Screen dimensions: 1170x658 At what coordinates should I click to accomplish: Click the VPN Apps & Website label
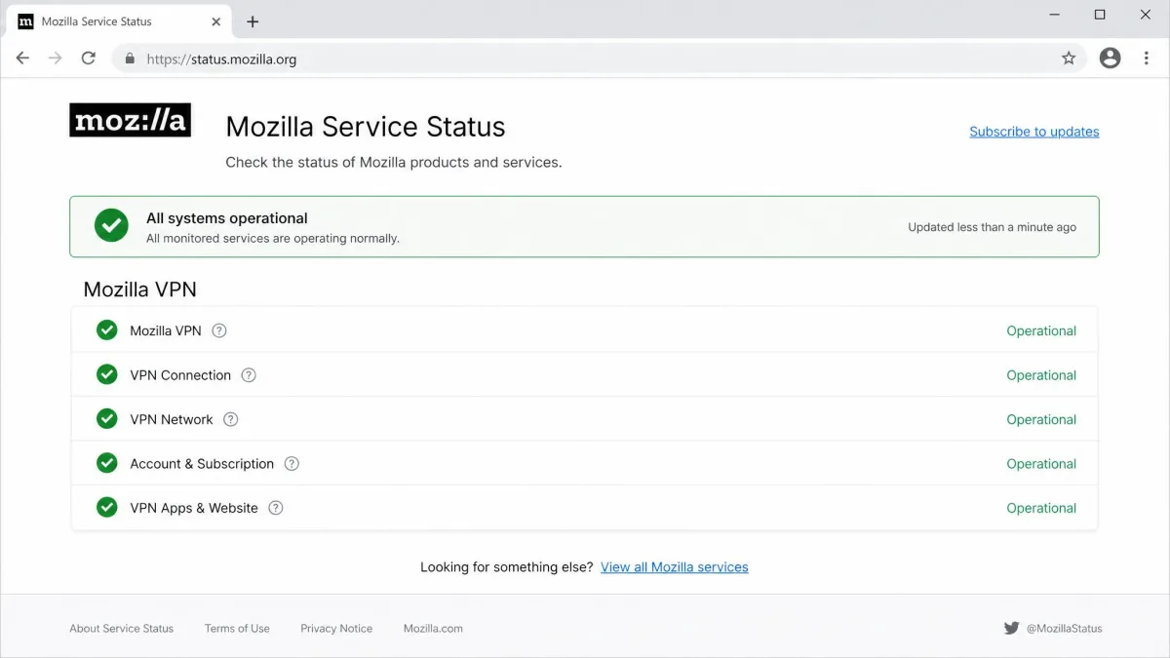[194, 508]
